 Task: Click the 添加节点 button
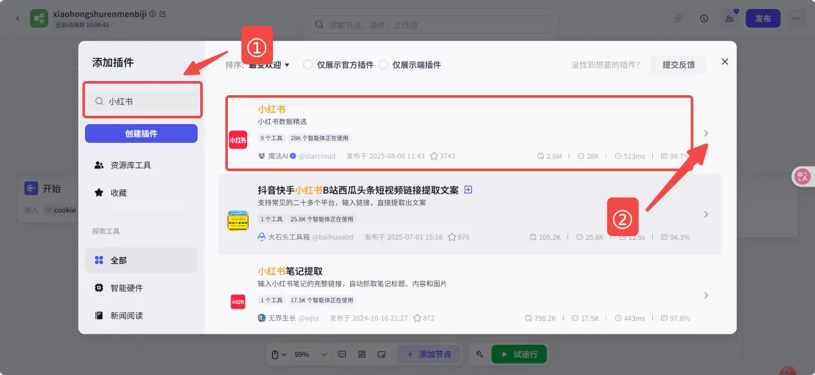pos(428,354)
